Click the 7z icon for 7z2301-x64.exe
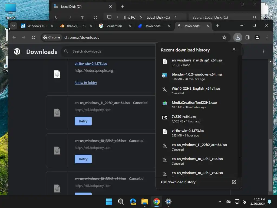The width and height of the screenshot is (277, 208). pyautogui.click(x=165, y=118)
